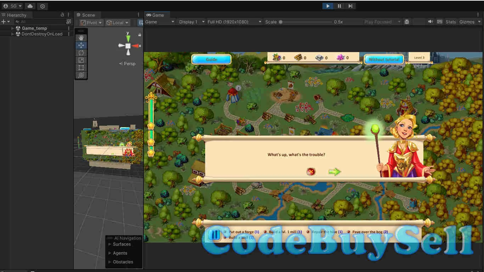
Task: Select the Scale tool in Scene toolbar
Action: 81,60
